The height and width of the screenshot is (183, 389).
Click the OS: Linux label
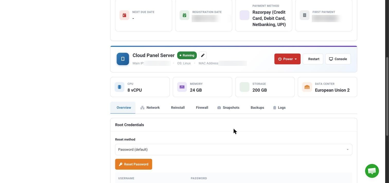point(184,63)
